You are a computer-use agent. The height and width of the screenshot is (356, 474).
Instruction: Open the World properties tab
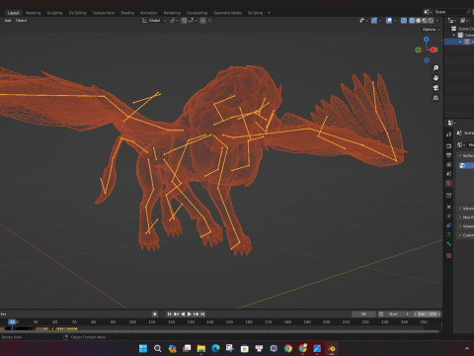(449, 183)
